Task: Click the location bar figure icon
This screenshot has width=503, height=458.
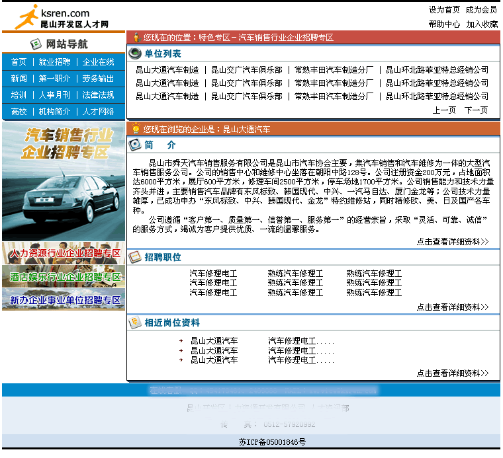Action: 136,37
